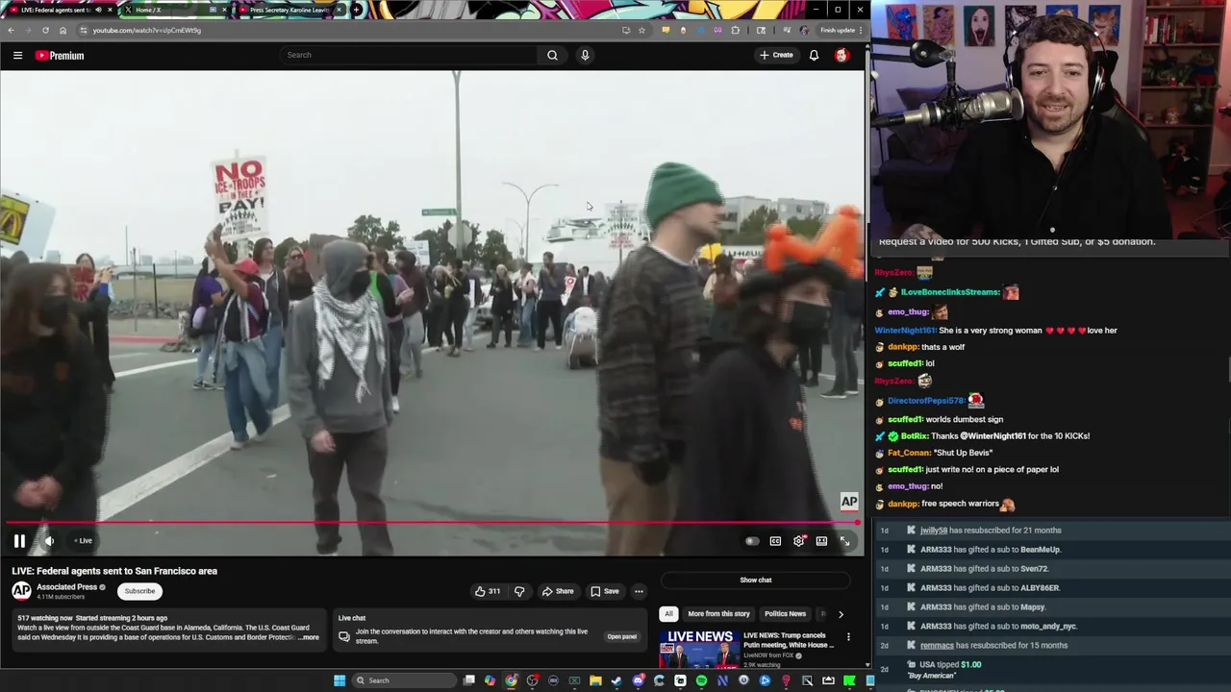Open the Create button
Image resolution: width=1231 pixels, height=692 pixels.
click(776, 55)
